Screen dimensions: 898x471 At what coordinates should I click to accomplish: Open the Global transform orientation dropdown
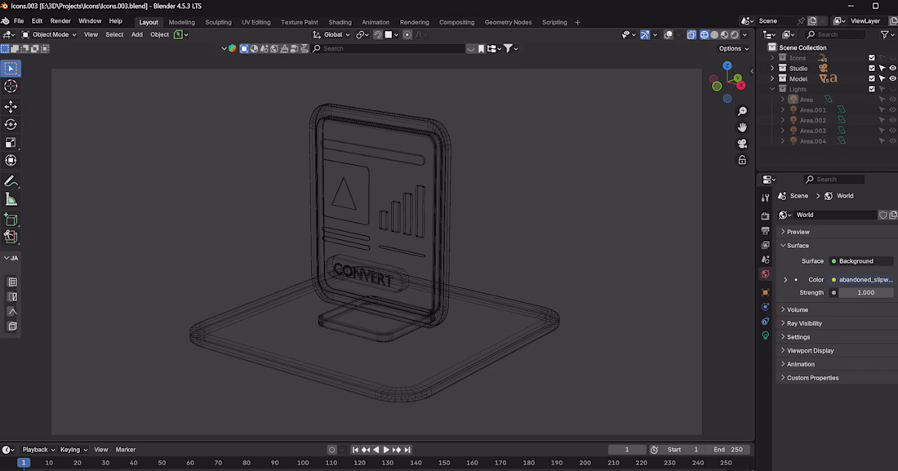(x=331, y=35)
